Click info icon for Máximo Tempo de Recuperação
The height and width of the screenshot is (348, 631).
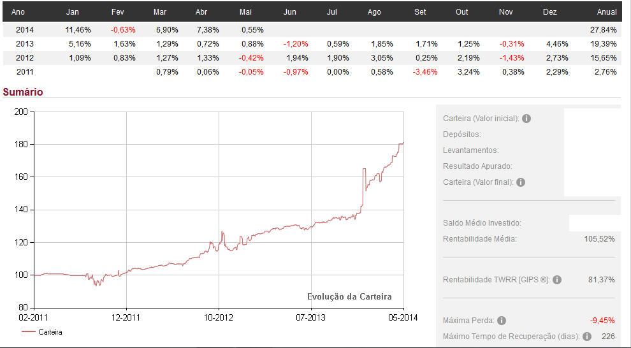[587, 337]
